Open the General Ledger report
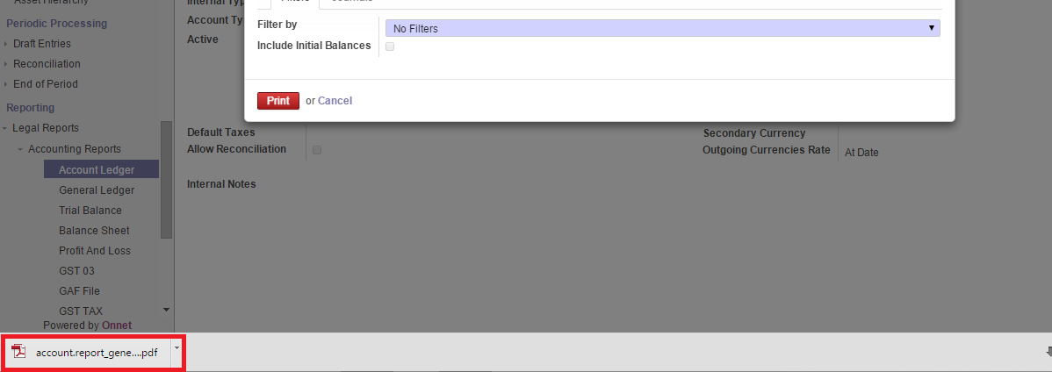The image size is (1052, 372). [97, 190]
